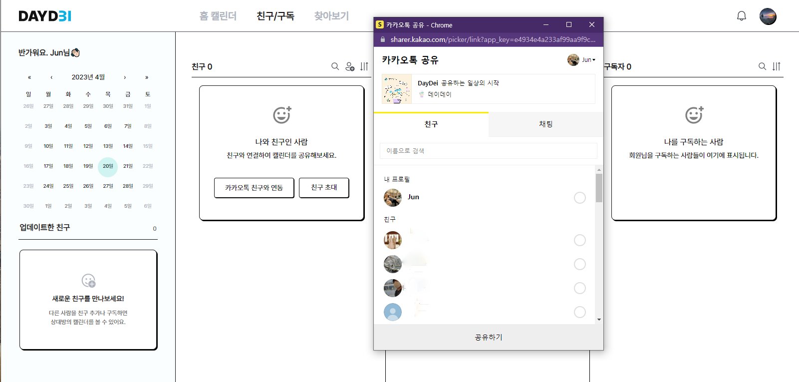
Task: Click the add friend icon
Action: click(x=350, y=66)
